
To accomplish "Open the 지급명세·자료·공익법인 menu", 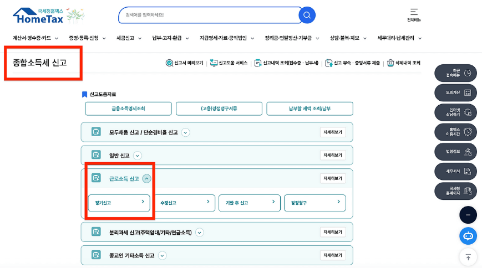I will (x=227, y=38).
